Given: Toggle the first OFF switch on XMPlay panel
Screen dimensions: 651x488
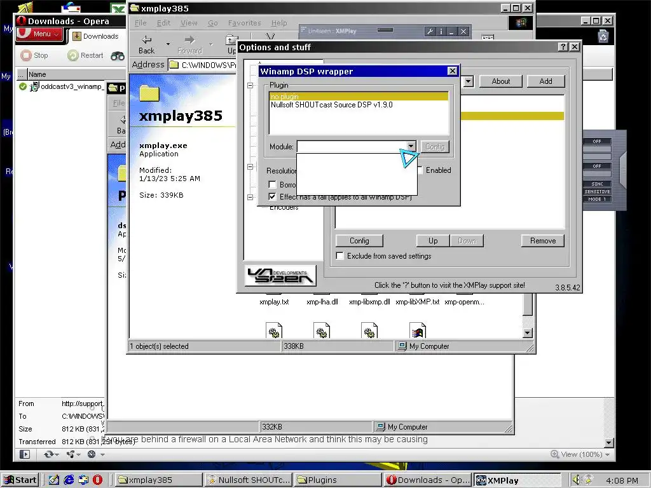Looking at the screenshot, I should pyautogui.click(x=597, y=142).
